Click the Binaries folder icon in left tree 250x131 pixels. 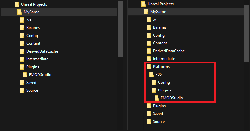coord(22,28)
